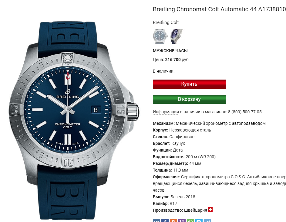Viewport: 286px width, 222px height.
Task: Click the Swiss flag icon next to Швейцария
Action: tap(210, 209)
